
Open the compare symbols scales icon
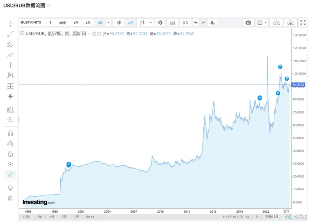click(185, 22)
